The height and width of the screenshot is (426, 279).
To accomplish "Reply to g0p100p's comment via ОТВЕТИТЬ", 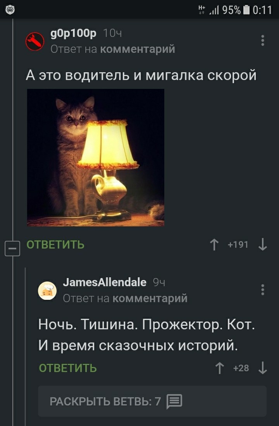I will point(55,245).
